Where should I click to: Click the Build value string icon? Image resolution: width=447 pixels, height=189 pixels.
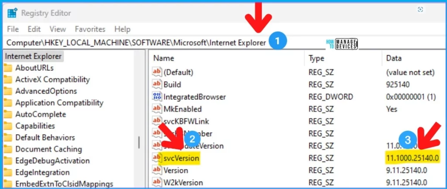(x=157, y=85)
